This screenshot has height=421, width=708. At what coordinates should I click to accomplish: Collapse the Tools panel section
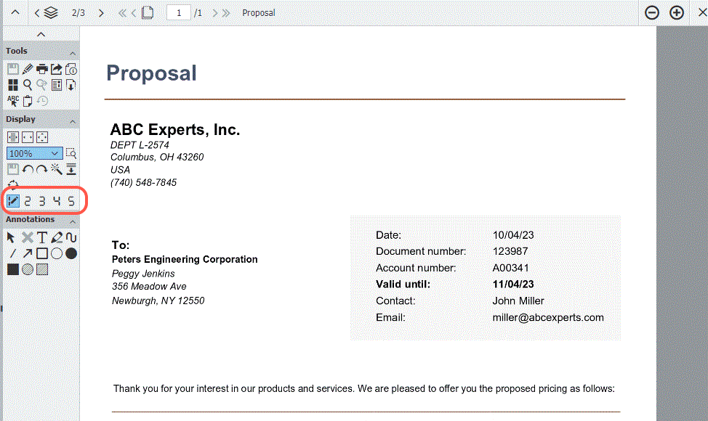pos(73,52)
